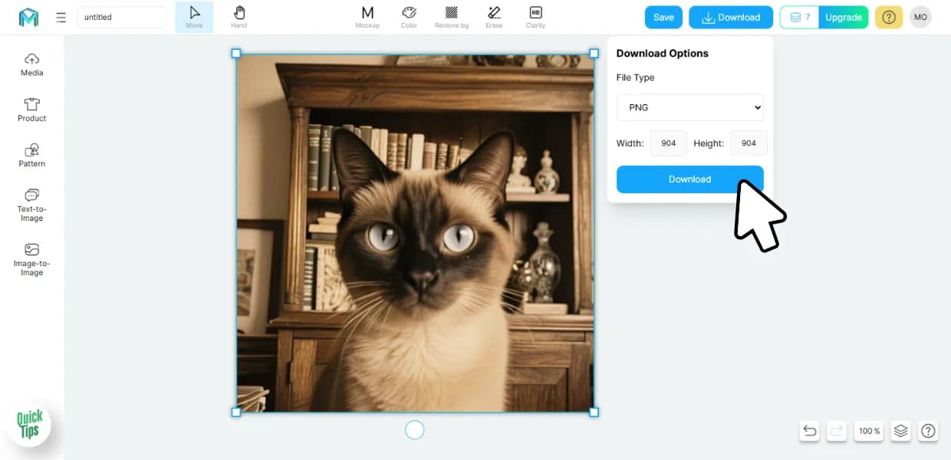Image resolution: width=951 pixels, height=460 pixels.
Task: Apply the Clarity HD tool
Action: click(535, 17)
